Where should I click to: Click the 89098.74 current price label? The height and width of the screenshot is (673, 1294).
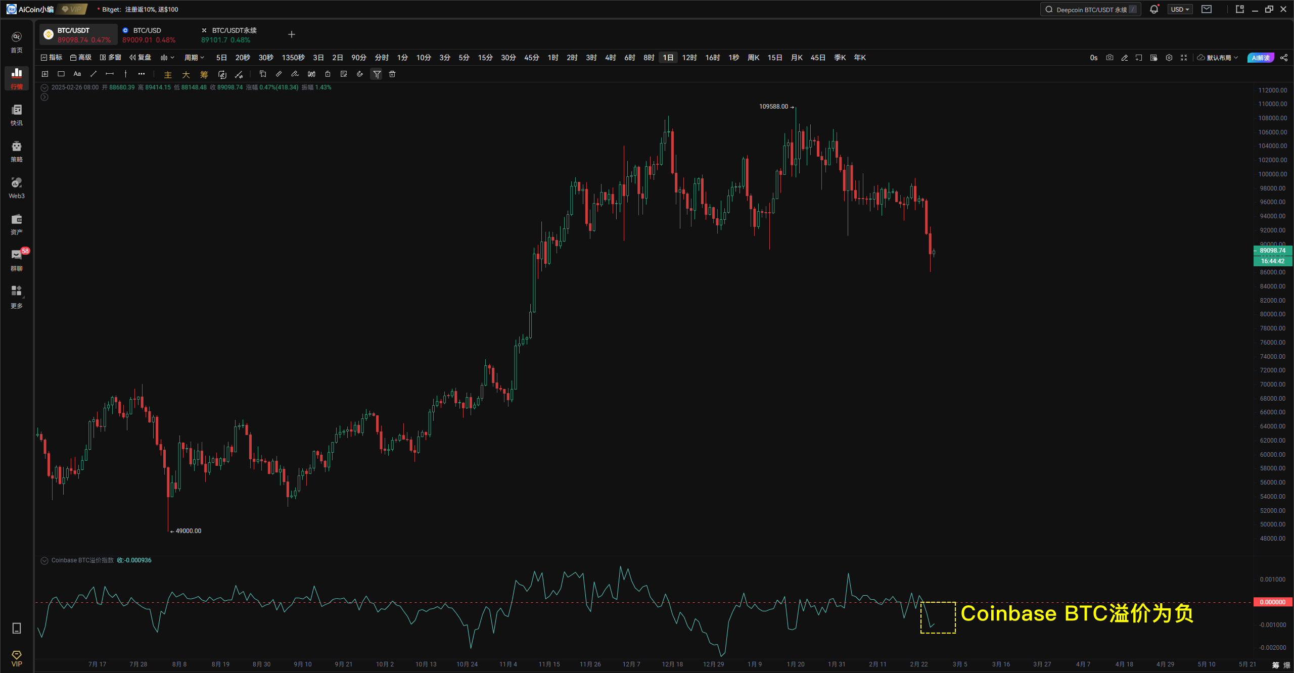pyautogui.click(x=1273, y=251)
